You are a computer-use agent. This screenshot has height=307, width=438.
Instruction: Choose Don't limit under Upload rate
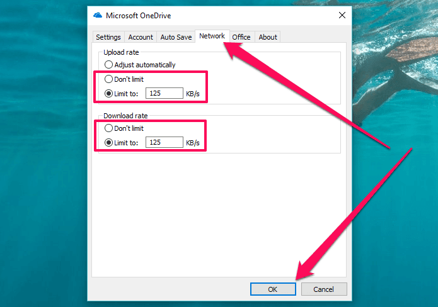[x=124, y=79]
